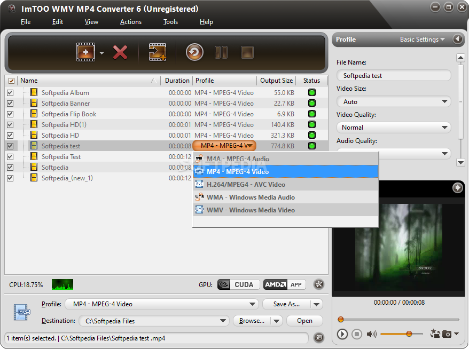The image size is (469, 349).
Task: Click the File Name input field
Action: click(394, 76)
